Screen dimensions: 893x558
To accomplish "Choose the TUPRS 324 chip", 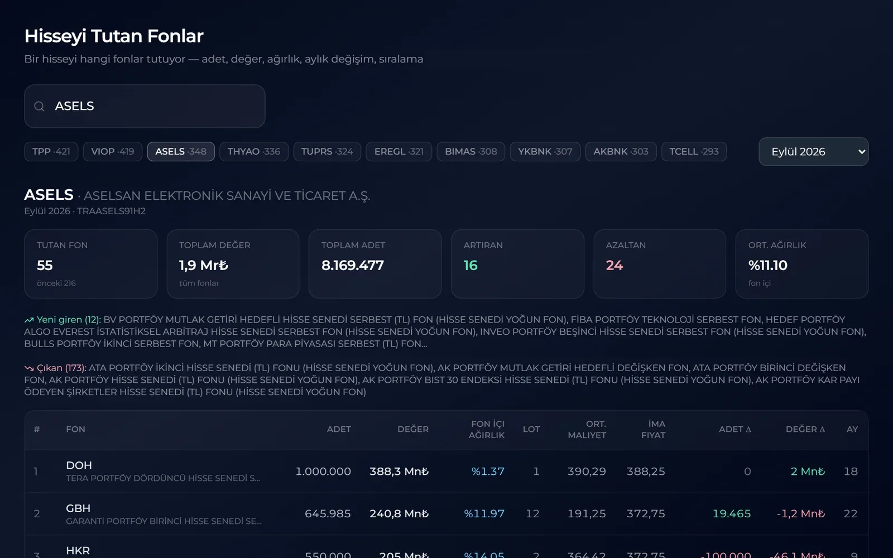I will pos(327,152).
